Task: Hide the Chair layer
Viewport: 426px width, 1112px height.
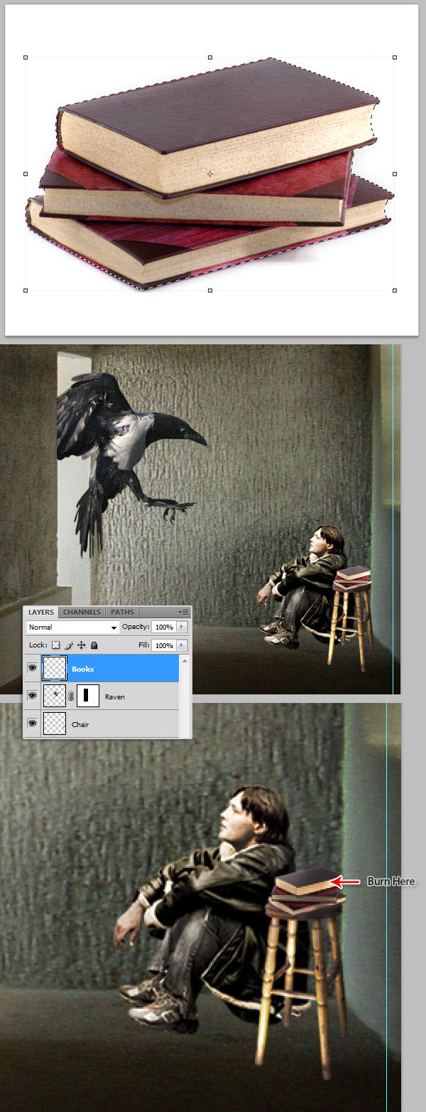Action: (x=32, y=724)
